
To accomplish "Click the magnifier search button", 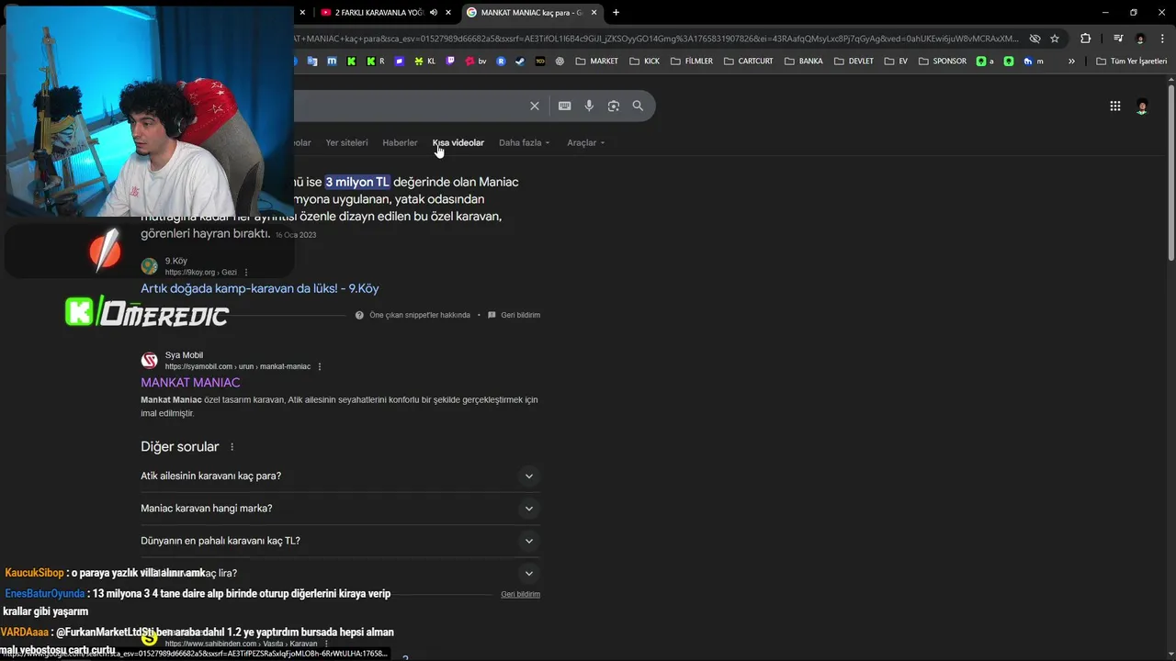I will tap(638, 106).
